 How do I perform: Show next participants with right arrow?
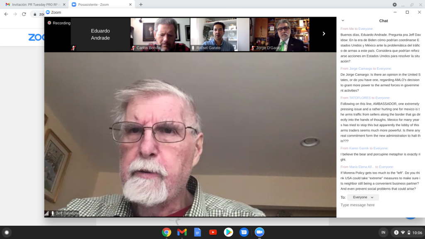point(324,34)
